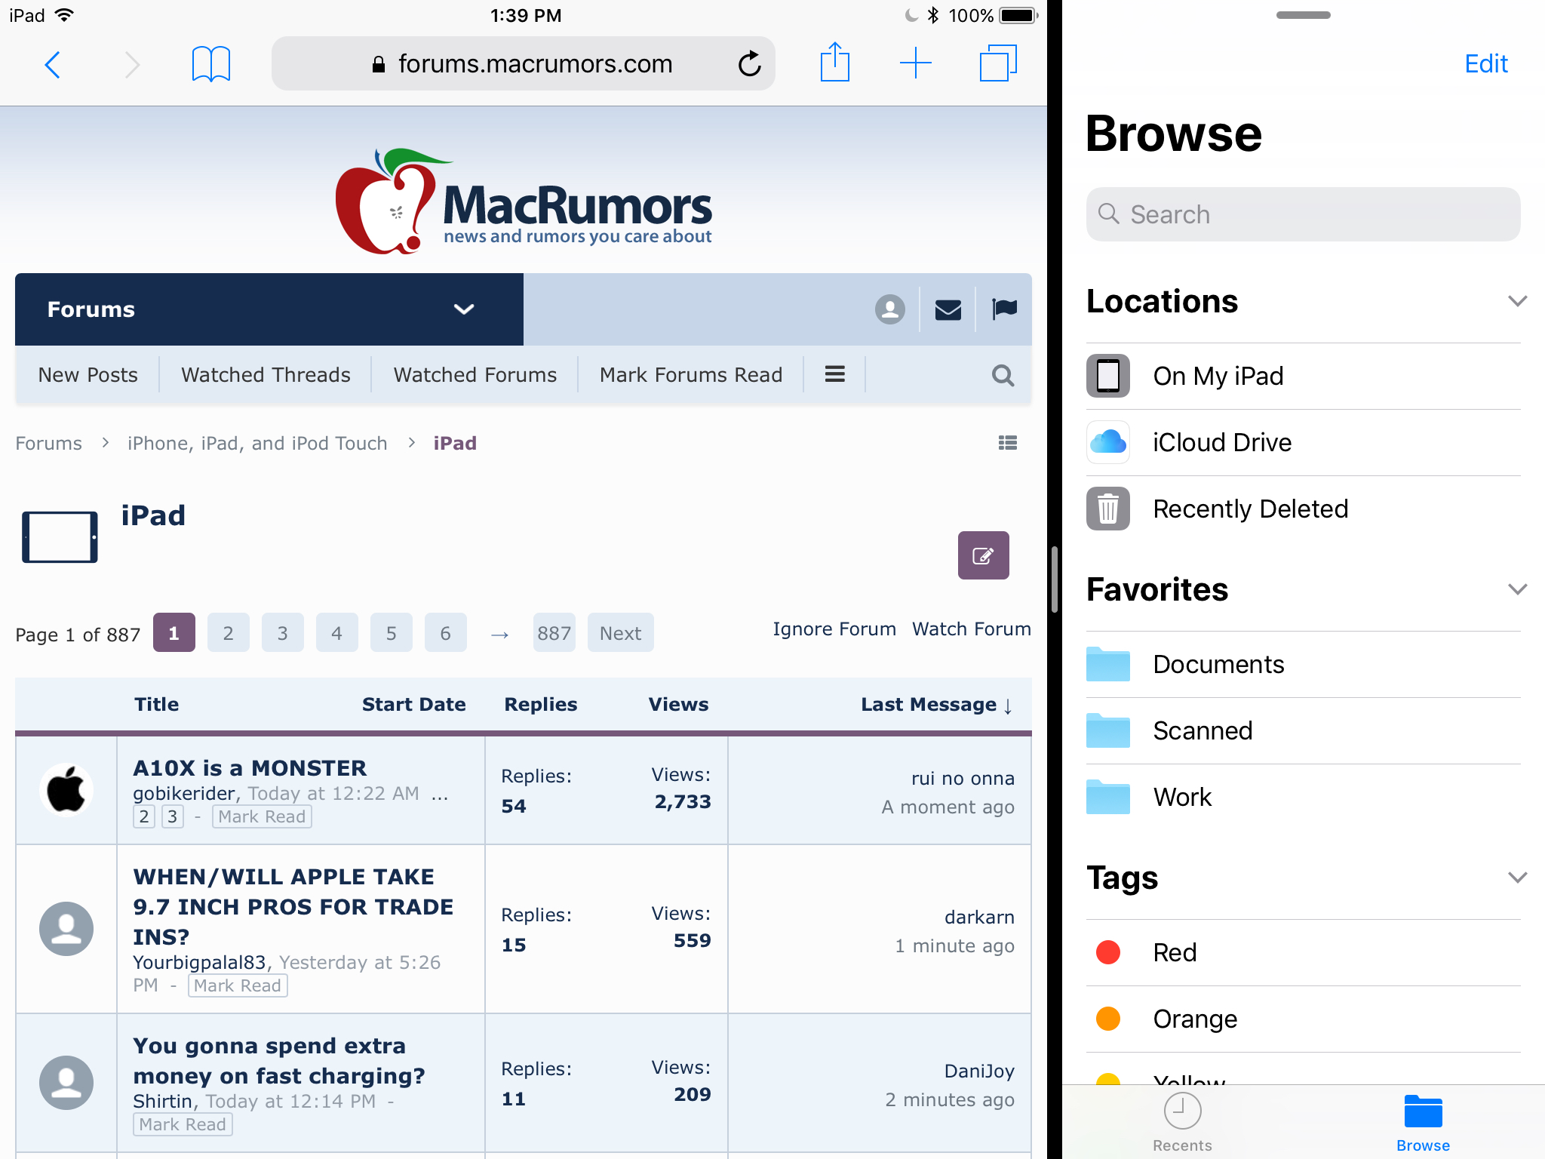
Task: Collapse the Favorites section chevron
Action: pos(1517,589)
